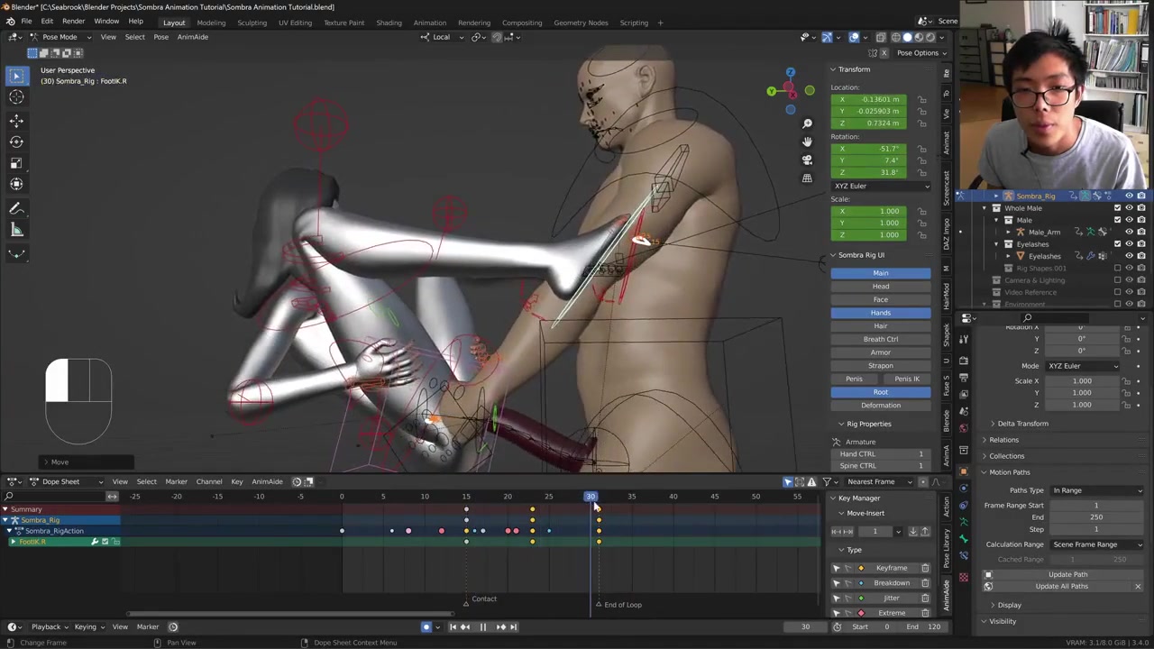
Task: Activate the Move tool
Action: click(x=16, y=120)
